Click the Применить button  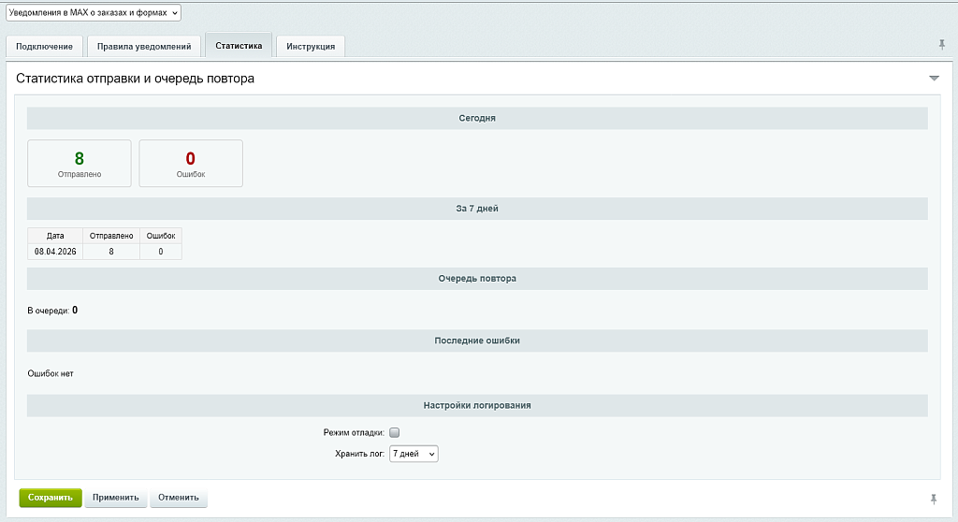point(116,498)
